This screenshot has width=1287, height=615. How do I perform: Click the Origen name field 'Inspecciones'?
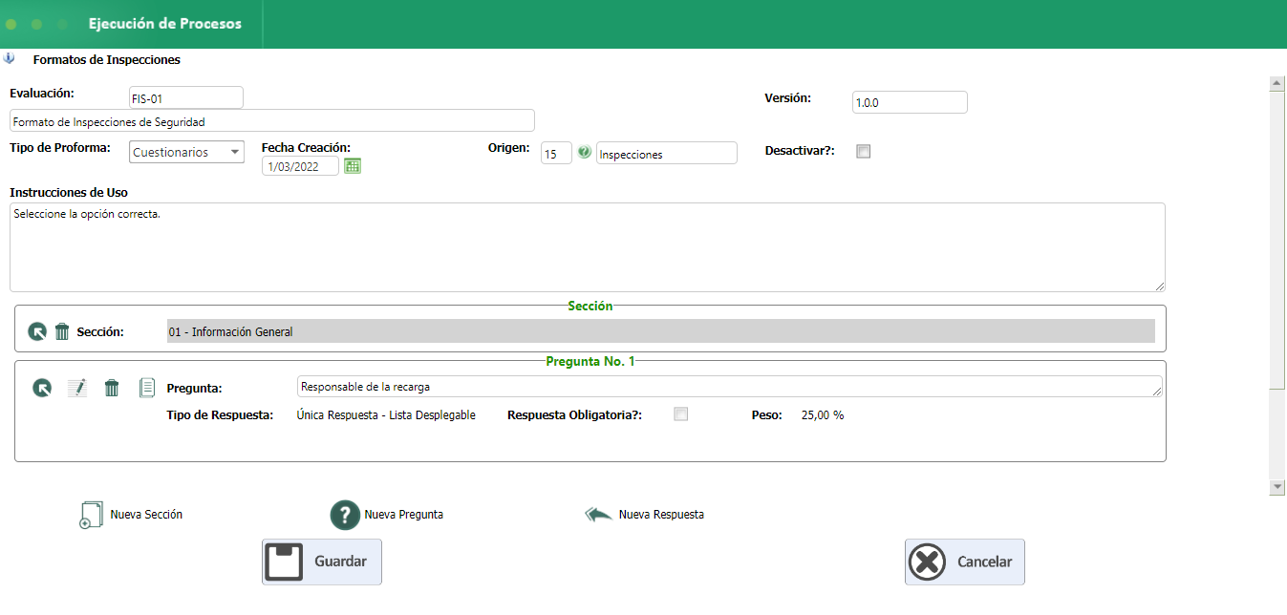pos(667,153)
